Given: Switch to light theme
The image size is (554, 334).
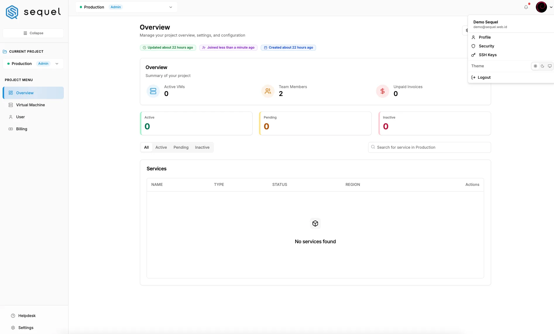Looking at the screenshot, I should 535,66.
